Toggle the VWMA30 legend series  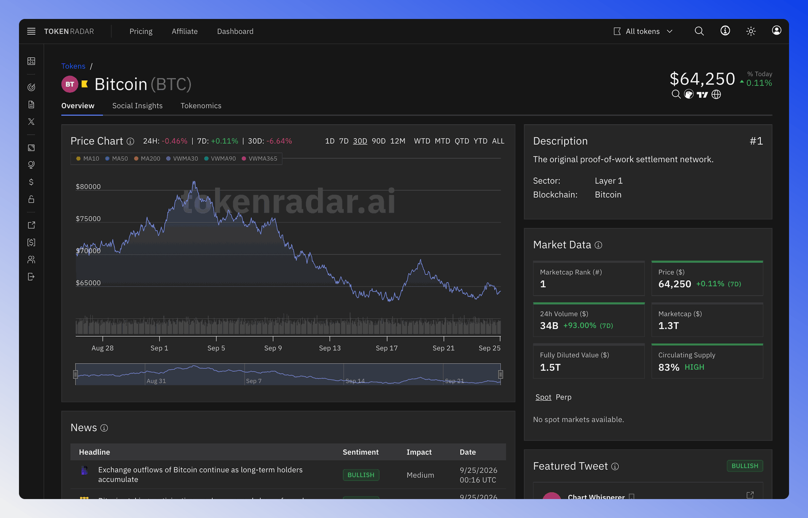point(182,159)
